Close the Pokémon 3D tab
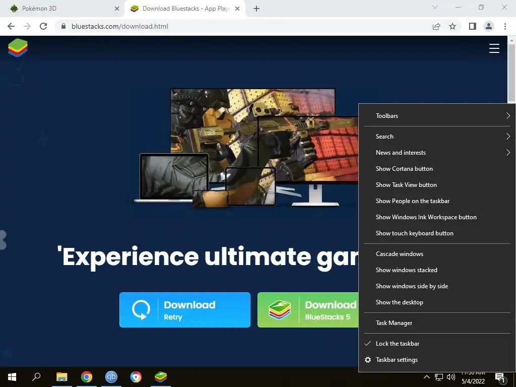Screen dimensions: 516x387 [x=117, y=9]
